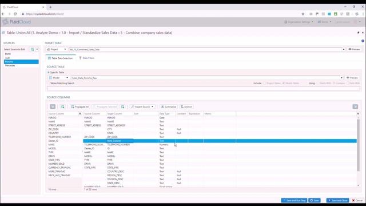The width and height of the screenshot is (366, 206).
Task: Toggle the Model Tables checkbox
Action: point(284,83)
